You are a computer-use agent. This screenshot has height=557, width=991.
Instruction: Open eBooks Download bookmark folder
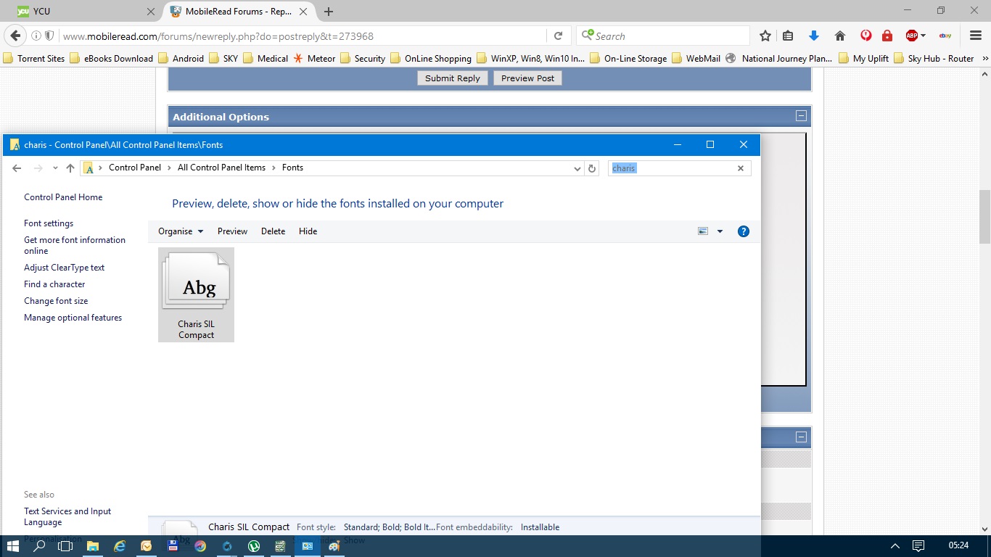(111, 58)
